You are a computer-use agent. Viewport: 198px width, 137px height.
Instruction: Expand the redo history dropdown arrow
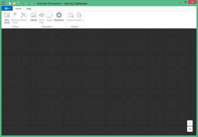tap(32, 3)
